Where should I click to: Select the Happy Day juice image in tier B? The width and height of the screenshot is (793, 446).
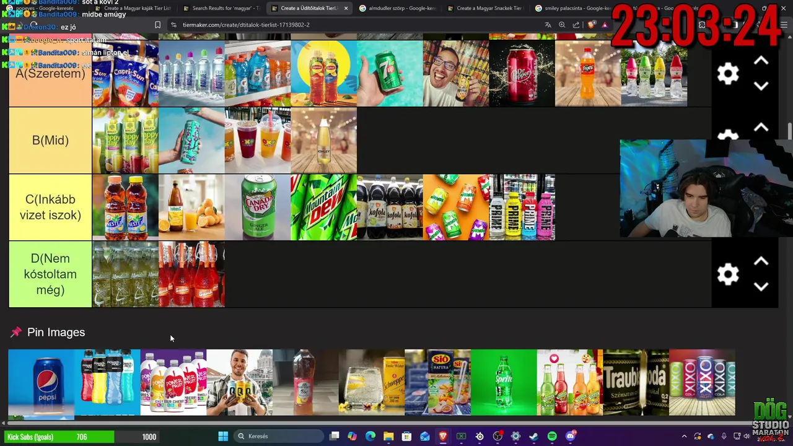(125, 140)
